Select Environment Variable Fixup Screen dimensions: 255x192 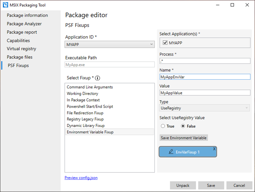pos(109,132)
